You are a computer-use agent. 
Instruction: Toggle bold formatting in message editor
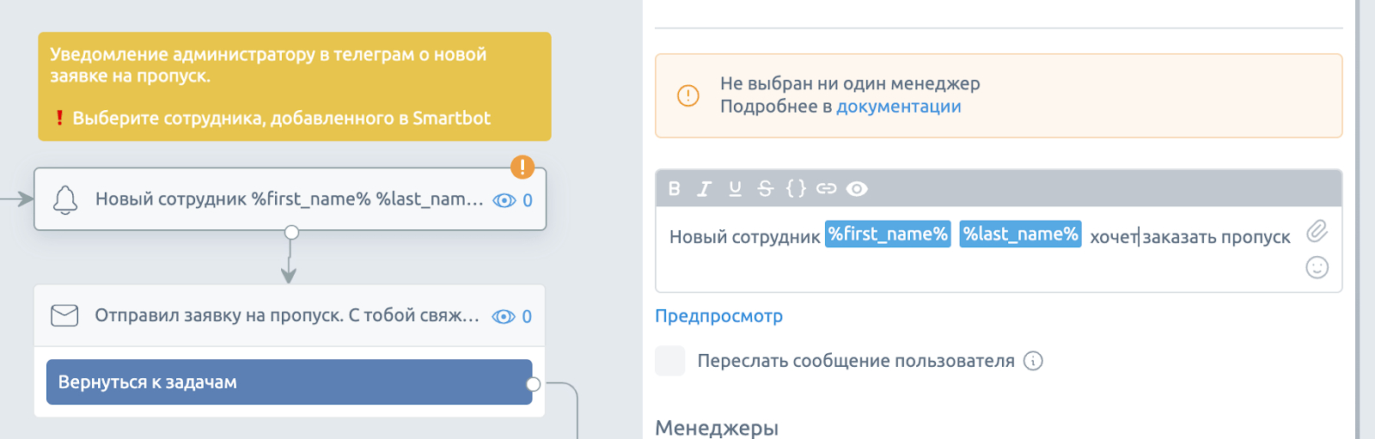pos(675,189)
